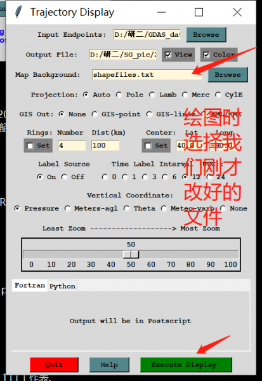This screenshot has height=381, width=262.
Task: Toggle the View checkbox
Action: [x=178, y=55]
